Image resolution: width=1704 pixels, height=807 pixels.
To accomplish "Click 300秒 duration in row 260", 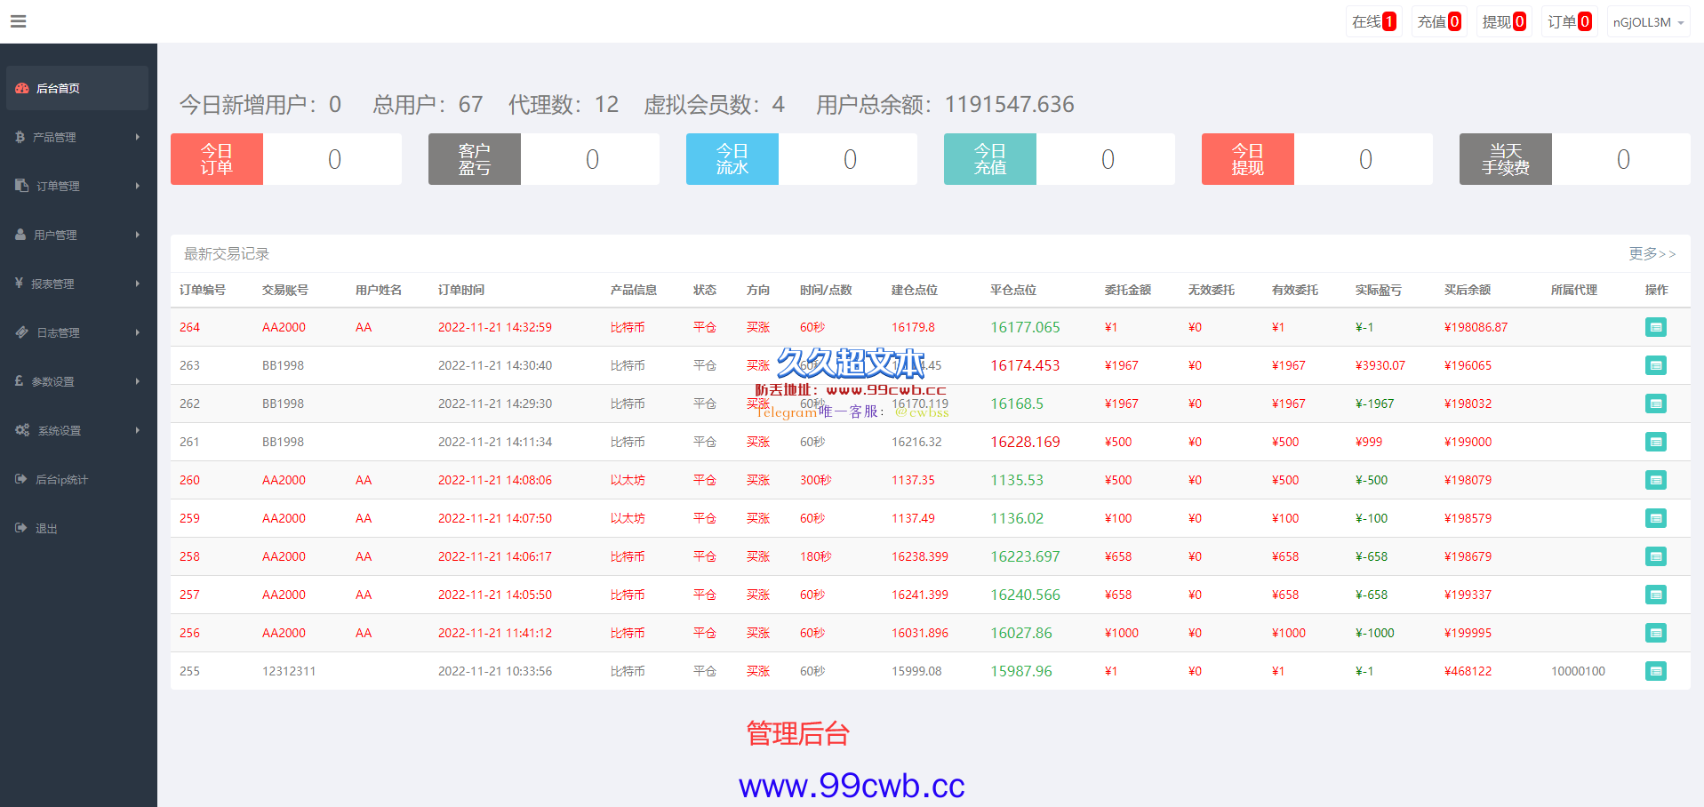I will tap(816, 480).
